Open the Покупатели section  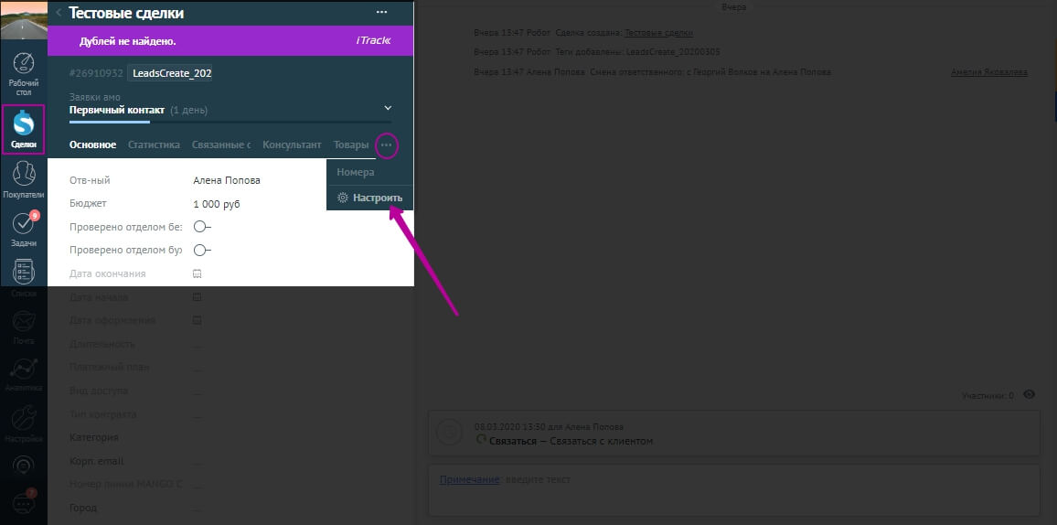(x=24, y=178)
